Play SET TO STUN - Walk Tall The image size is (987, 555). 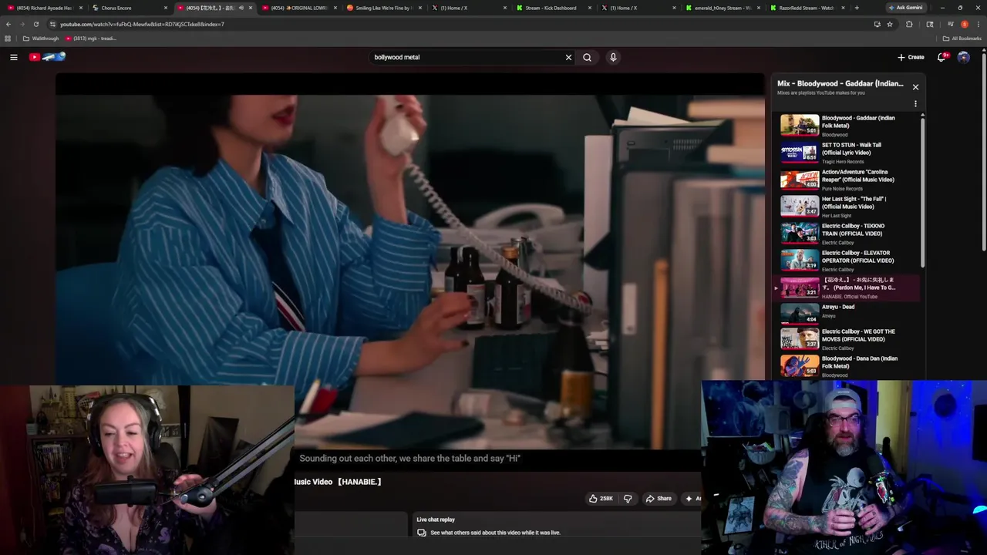pos(847,153)
